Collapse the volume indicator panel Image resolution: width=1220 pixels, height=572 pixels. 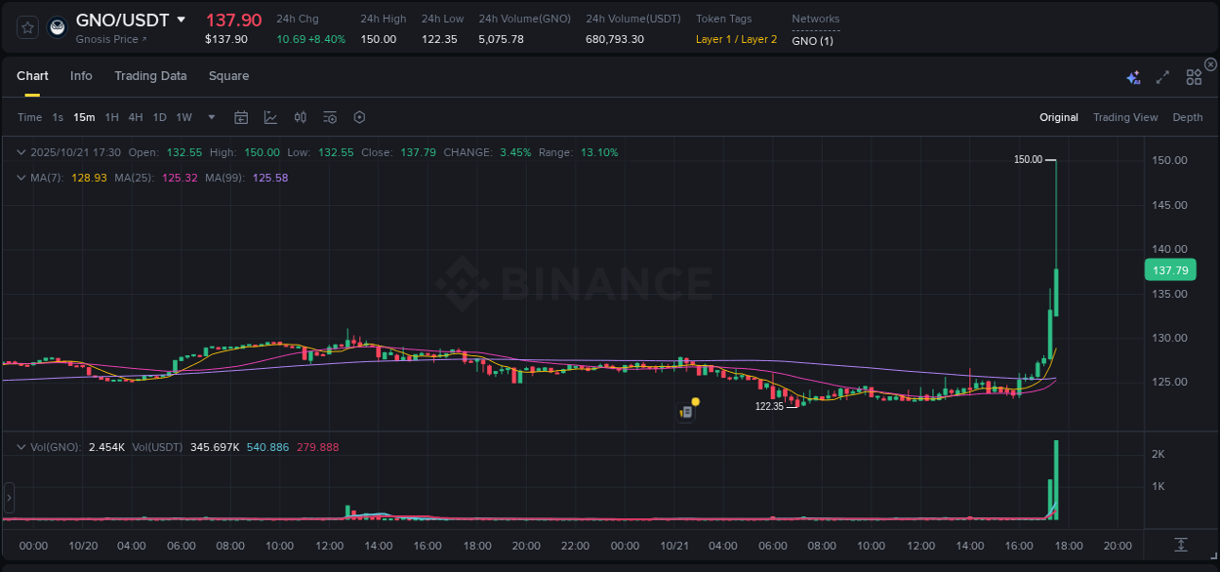21,445
